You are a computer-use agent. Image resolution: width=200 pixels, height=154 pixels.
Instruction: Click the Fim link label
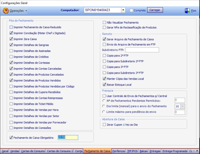pyautogui.click(x=194, y=11)
